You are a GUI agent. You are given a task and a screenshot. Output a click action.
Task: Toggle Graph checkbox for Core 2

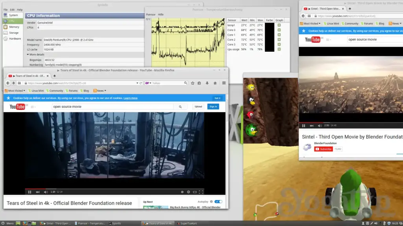tap(279, 40)
